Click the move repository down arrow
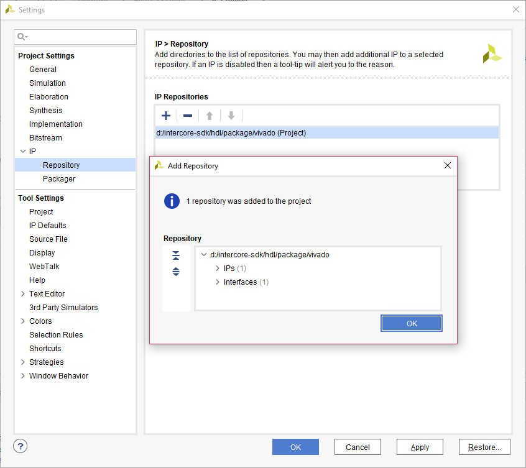This screenshot has width=526, height=468. click(x=231, y=116)
